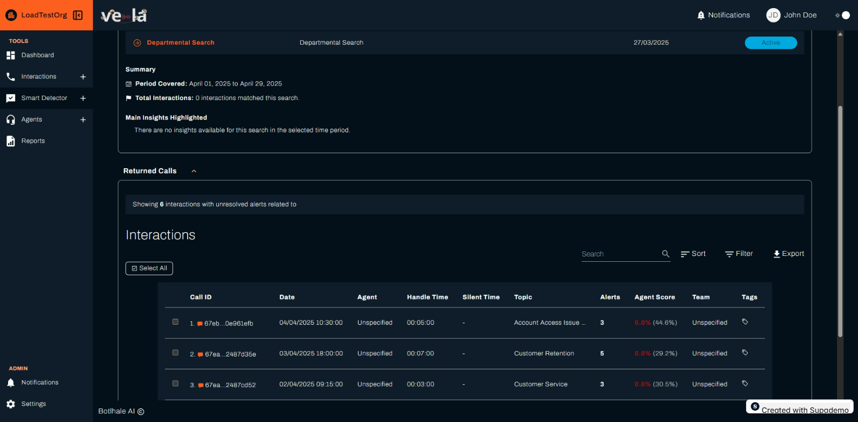Viewport: 858px width, 422px height.
Task: Check the box for call 67eb...0e961efb
Action: tap(175, 322)
